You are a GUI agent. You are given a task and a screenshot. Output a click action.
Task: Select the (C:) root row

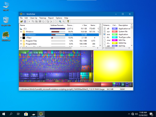tap(59, 29)
